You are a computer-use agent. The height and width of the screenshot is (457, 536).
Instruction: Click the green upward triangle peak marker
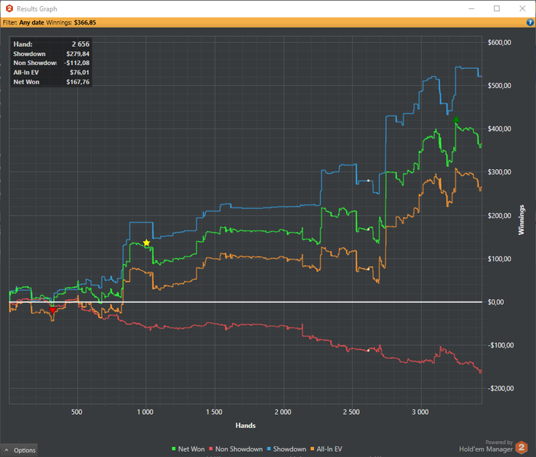click(x=456, y=119)
